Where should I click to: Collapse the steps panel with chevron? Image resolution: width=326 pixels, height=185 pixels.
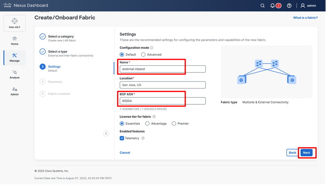(x=106, y=133)
